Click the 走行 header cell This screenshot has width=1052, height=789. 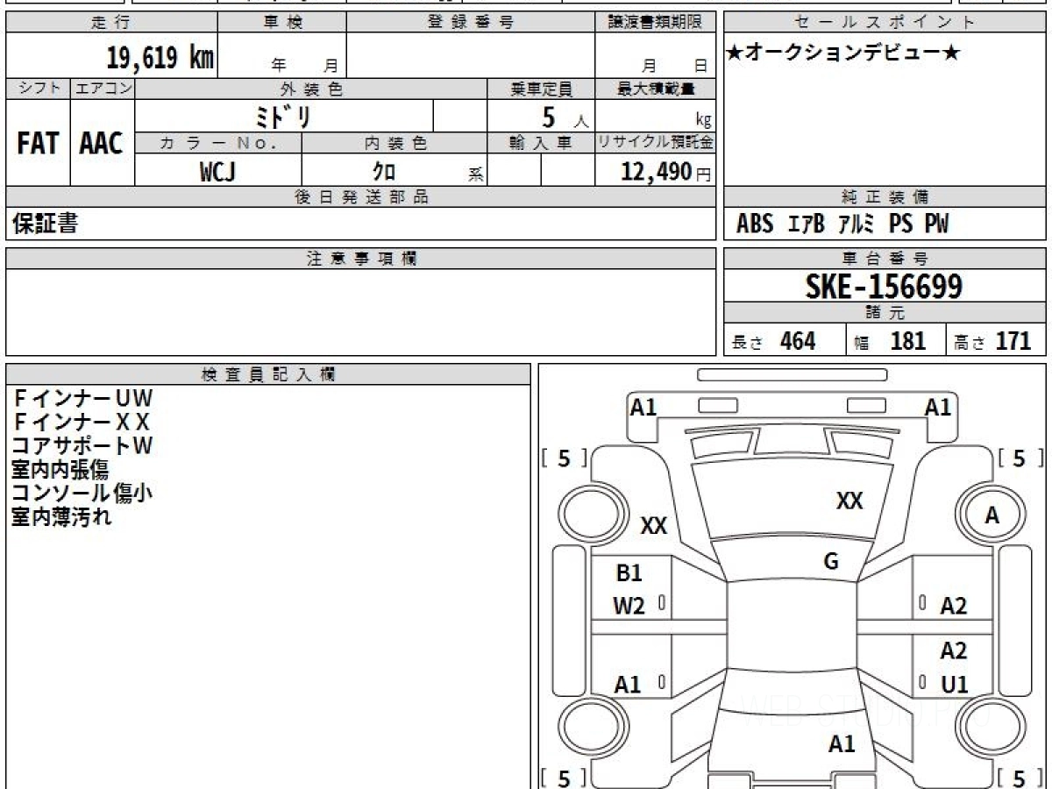tap(110, 23)
